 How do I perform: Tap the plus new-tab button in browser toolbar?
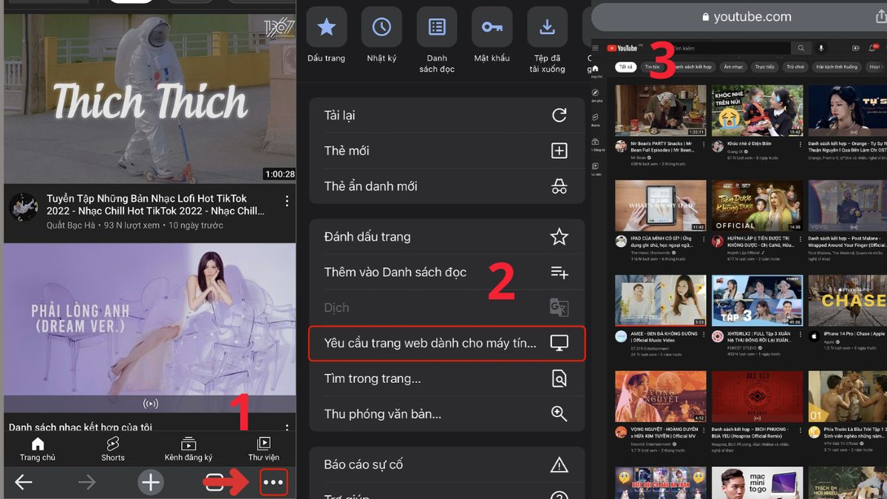coord(151,483)
